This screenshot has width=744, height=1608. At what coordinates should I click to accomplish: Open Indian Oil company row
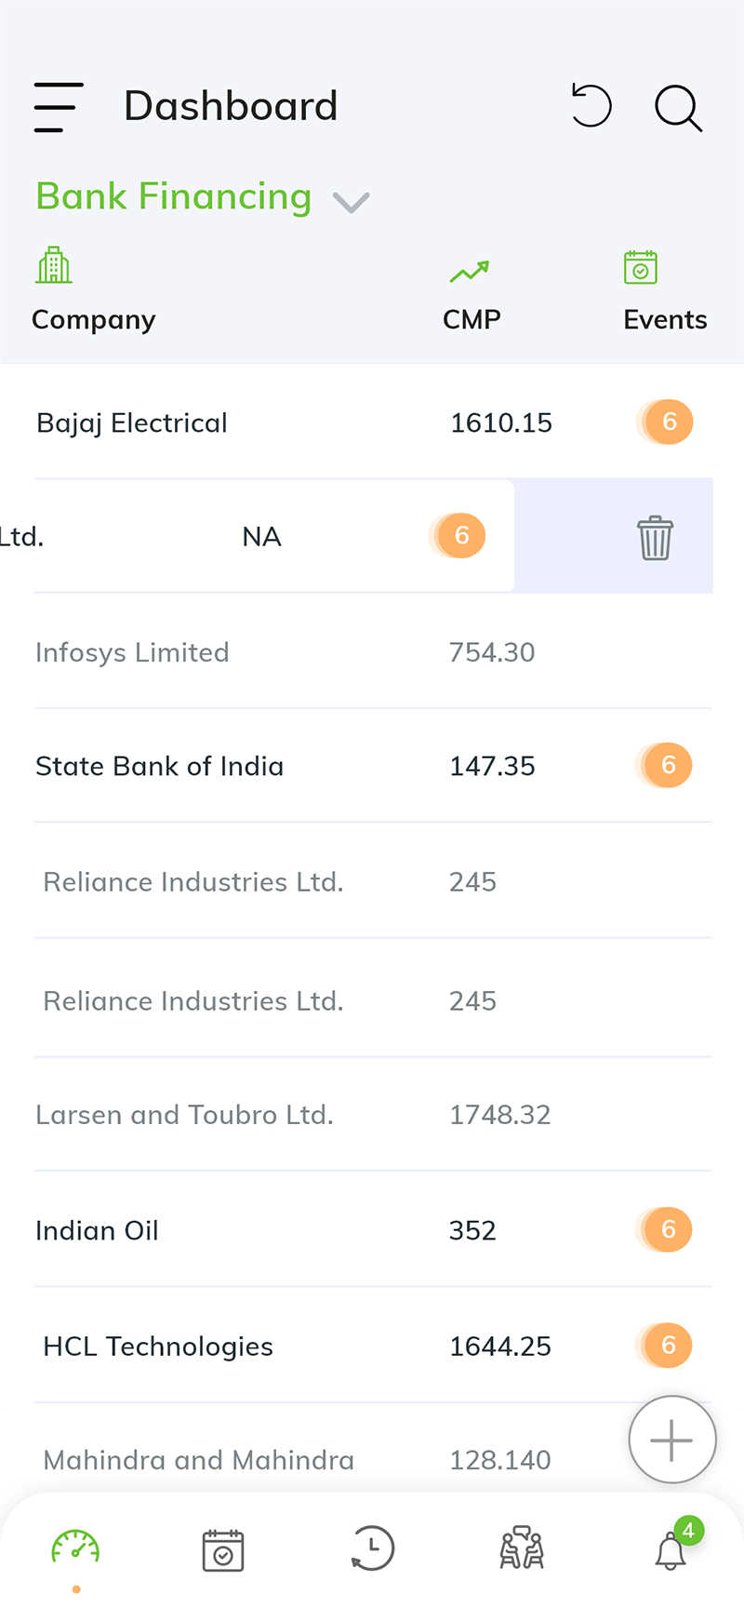373,1229
